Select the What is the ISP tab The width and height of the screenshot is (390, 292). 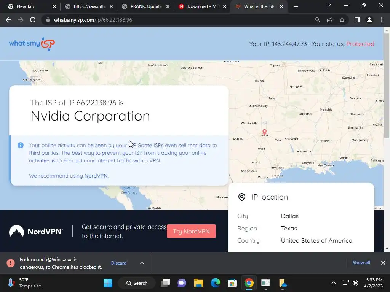tap(259, 6)
